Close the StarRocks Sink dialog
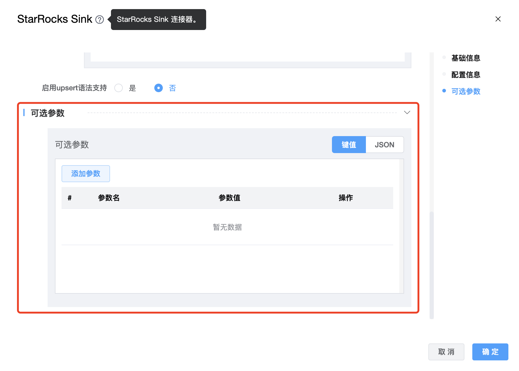The image size is (519, 371). [498, 19]
